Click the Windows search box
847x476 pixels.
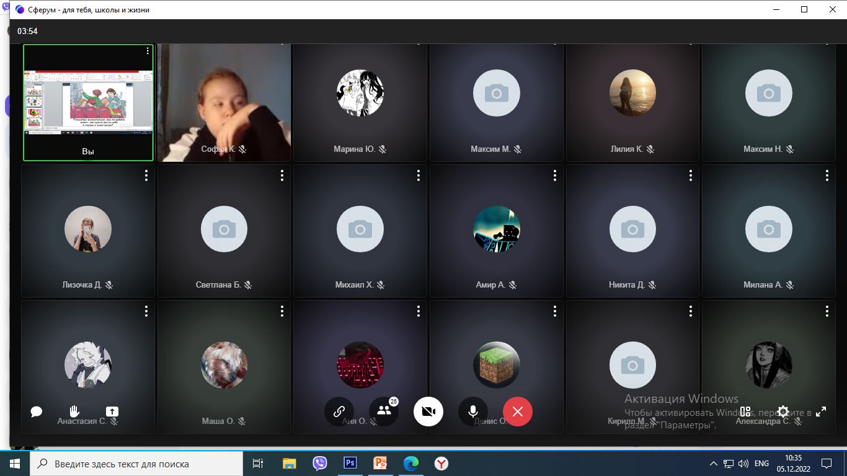[136, 464]
